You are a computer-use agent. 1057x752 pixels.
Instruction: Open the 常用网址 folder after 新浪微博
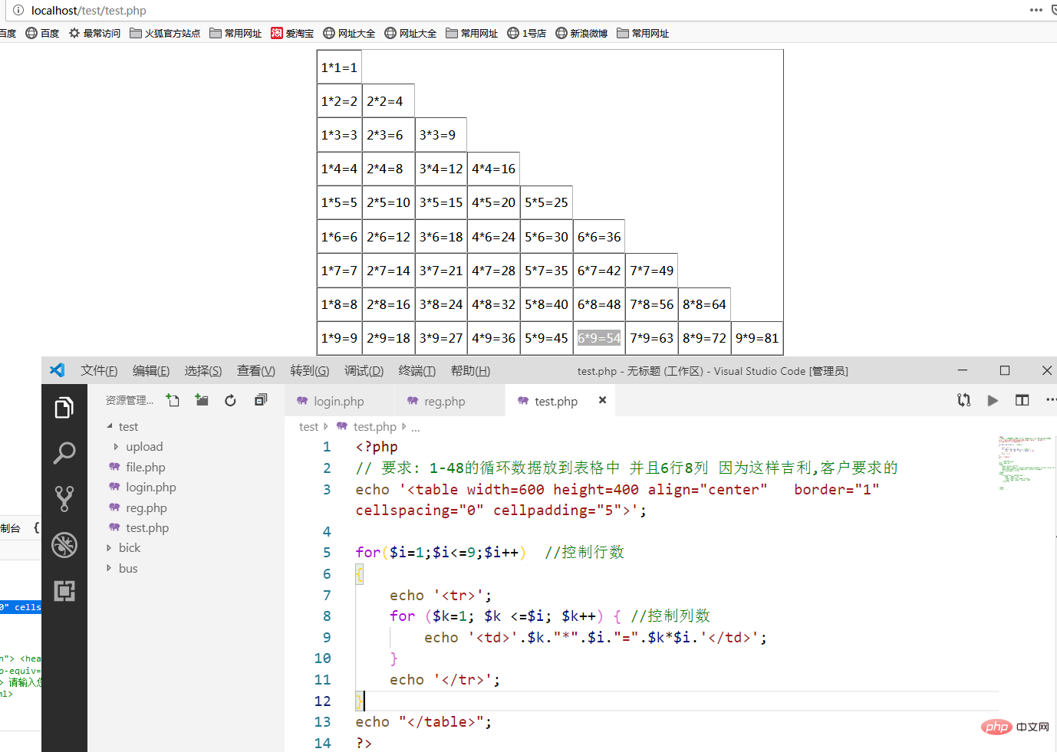643,33
